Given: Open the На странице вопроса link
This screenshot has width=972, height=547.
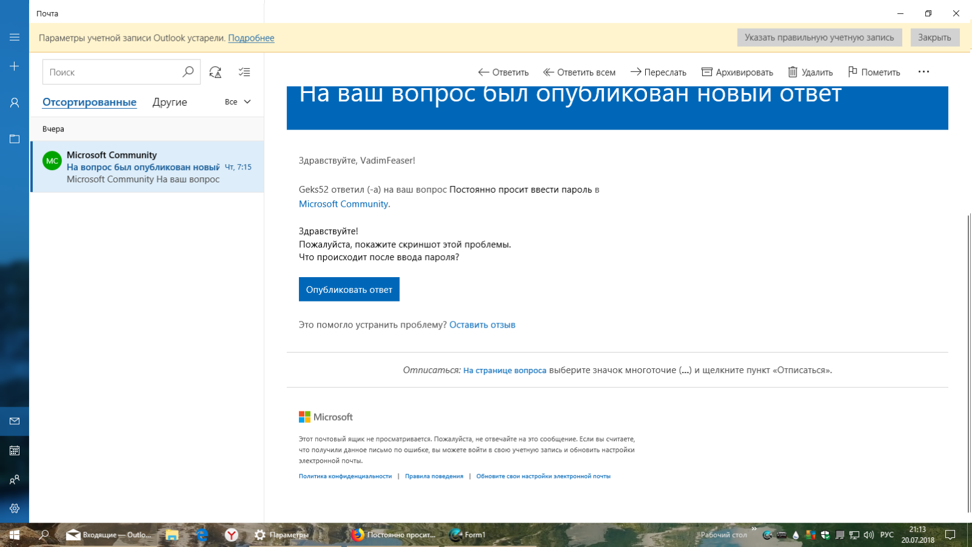Looking at the screenshot, I should (x=505, y=370).
